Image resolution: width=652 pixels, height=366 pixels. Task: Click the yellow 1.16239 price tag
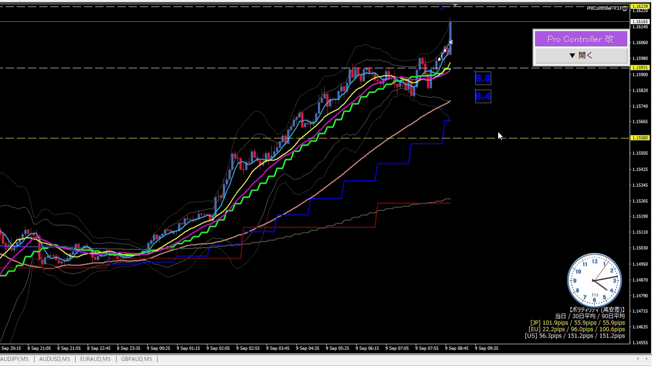tap(640, 7)
